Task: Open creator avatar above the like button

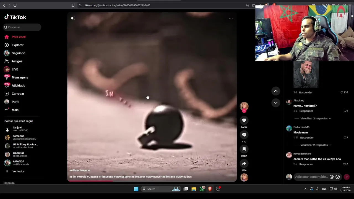Action: tap(244, 106)
